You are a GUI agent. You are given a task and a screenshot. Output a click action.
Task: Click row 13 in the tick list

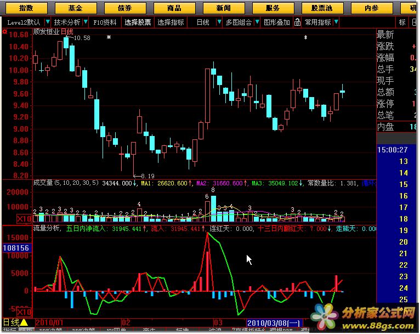tap(404, 161)
